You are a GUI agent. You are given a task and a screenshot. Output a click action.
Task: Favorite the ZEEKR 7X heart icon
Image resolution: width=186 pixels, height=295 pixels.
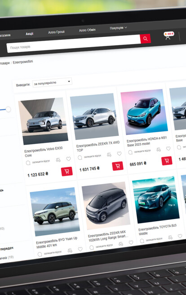click(120, 153)
